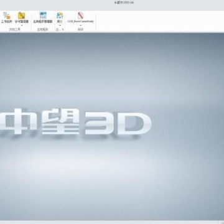
Task: Click the CAM_BasicCaseStudy red document icon
Action: (80, 16)
